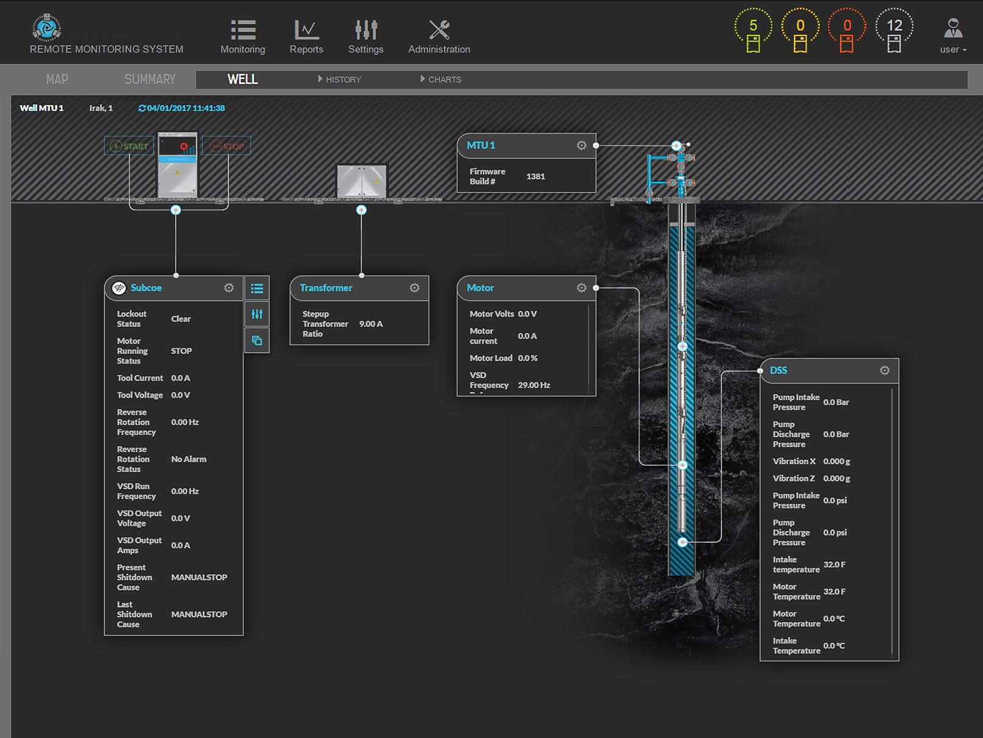The image size is (983, 738).
Task: Click the Subcoe sliders control icon
Action: 257,314
